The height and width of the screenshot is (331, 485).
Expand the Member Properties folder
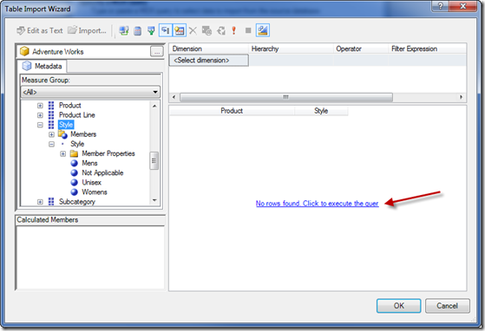click(x=63, y=153)
